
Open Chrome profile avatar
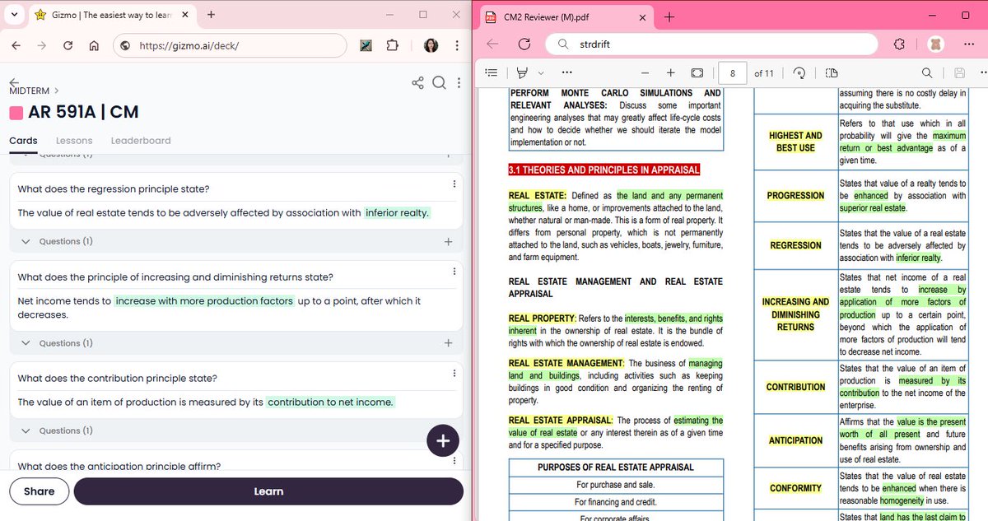click(431, 45)
